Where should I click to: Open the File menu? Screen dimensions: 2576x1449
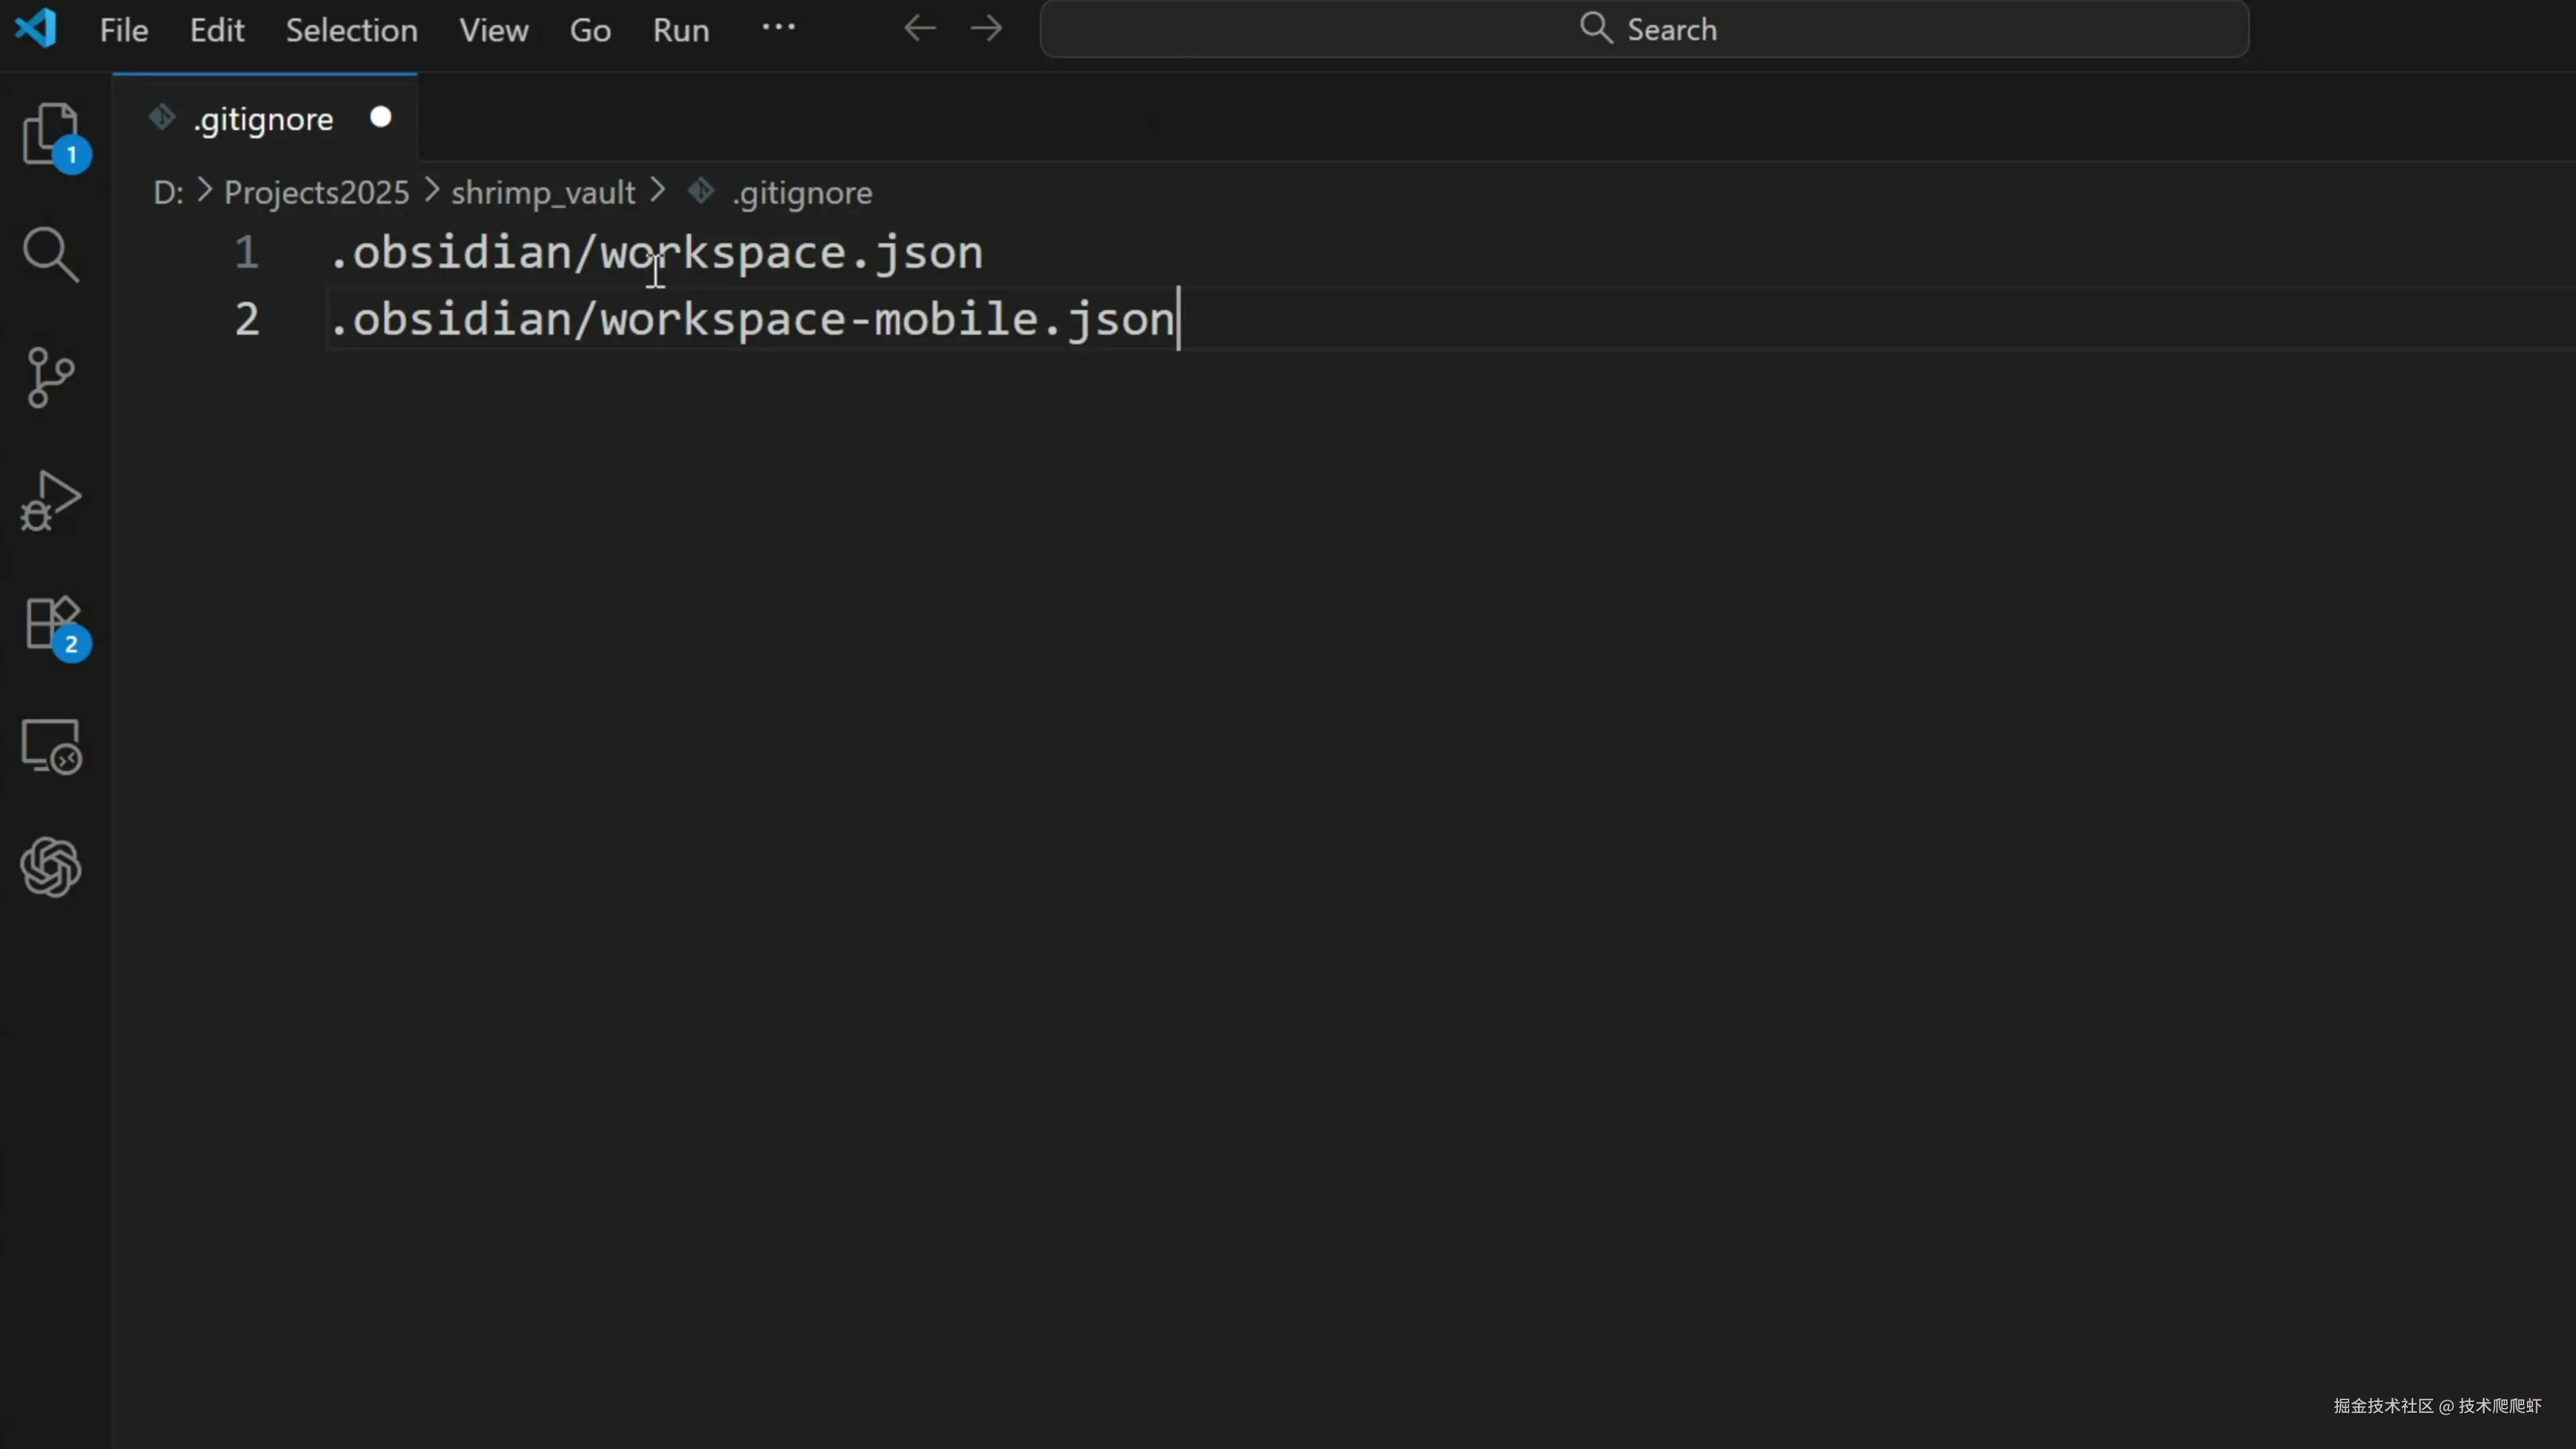coord(124,30)
